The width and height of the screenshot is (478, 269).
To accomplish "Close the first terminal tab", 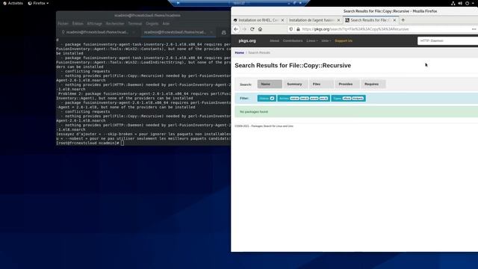I will (x=134, y=32).
